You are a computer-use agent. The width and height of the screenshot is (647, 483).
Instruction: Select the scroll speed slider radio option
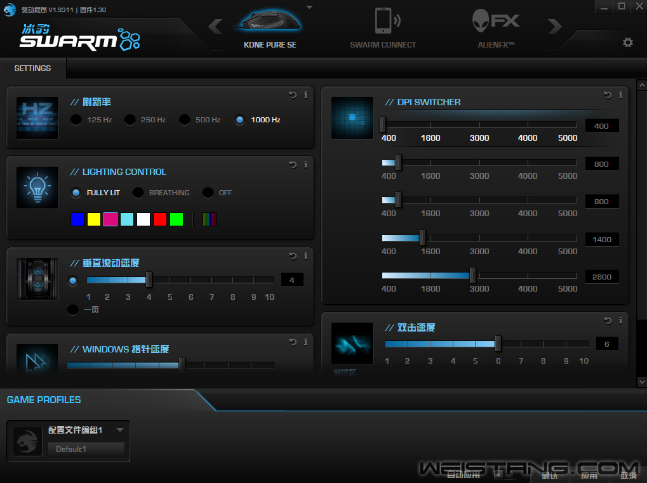(x=73, y=281)
